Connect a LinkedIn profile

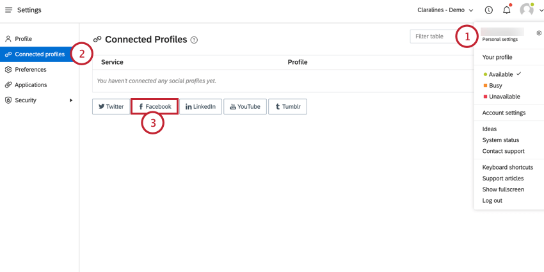click(x=200, y=106)
